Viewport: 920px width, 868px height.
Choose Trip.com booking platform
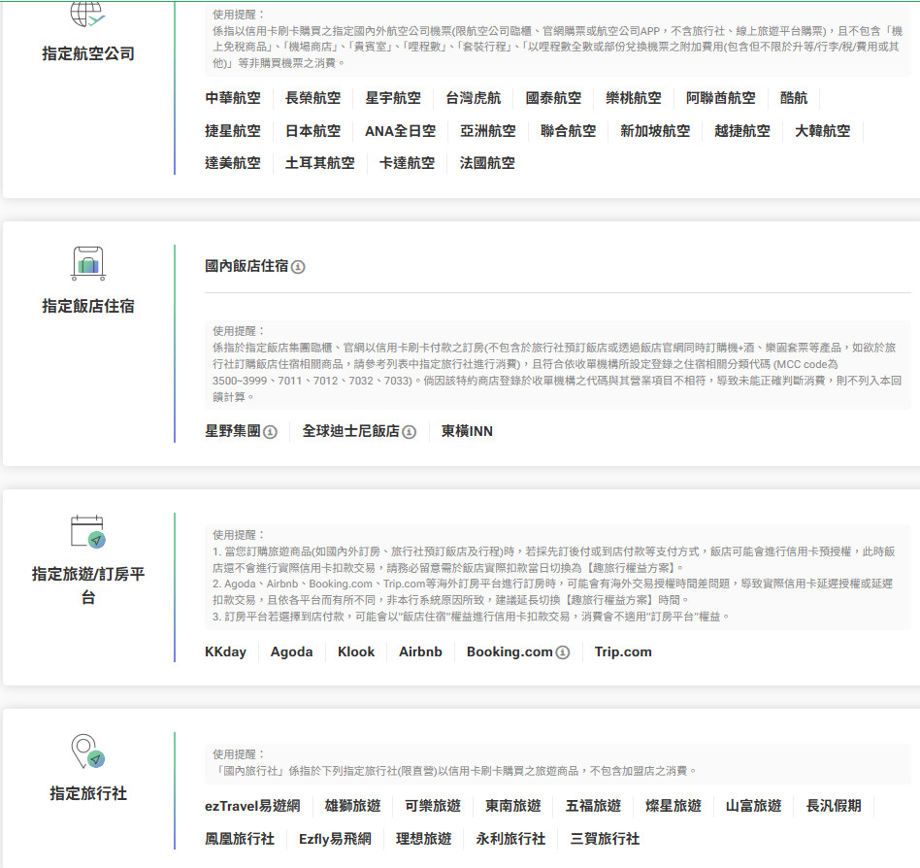point(623,652)
